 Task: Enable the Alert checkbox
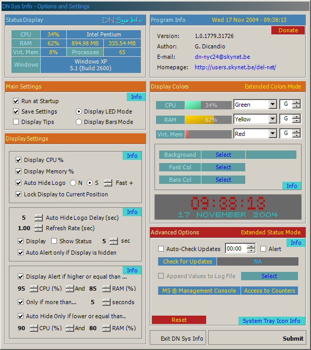[x=264, y=248]
